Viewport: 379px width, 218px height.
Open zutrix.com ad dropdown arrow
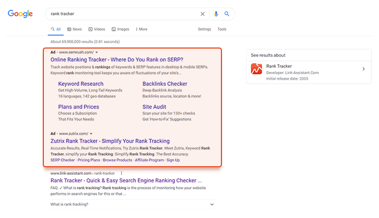pos(91,134)
